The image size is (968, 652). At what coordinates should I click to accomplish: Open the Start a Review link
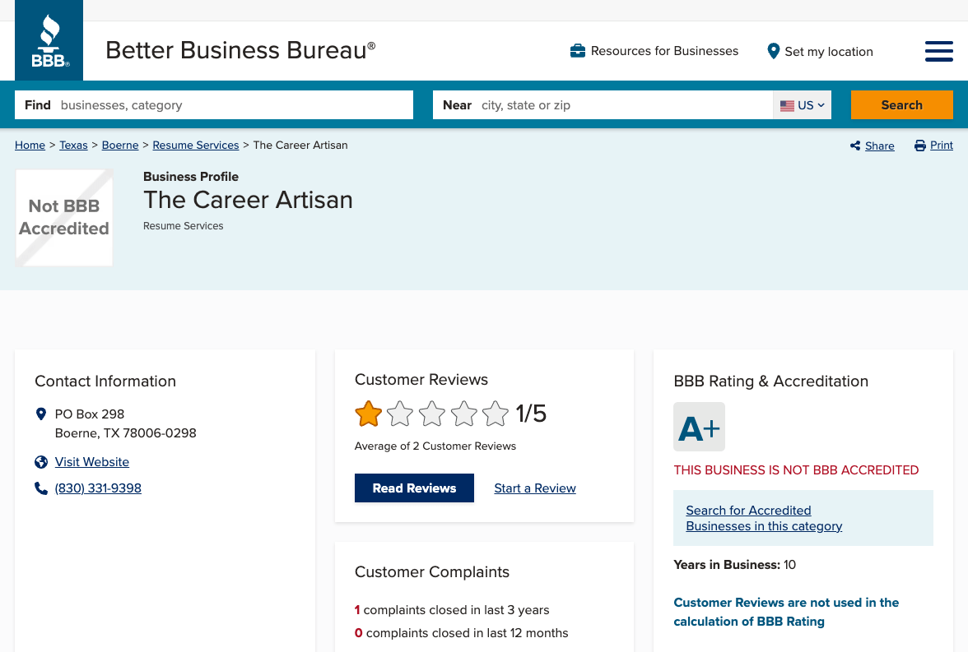(x=535, y=488)
